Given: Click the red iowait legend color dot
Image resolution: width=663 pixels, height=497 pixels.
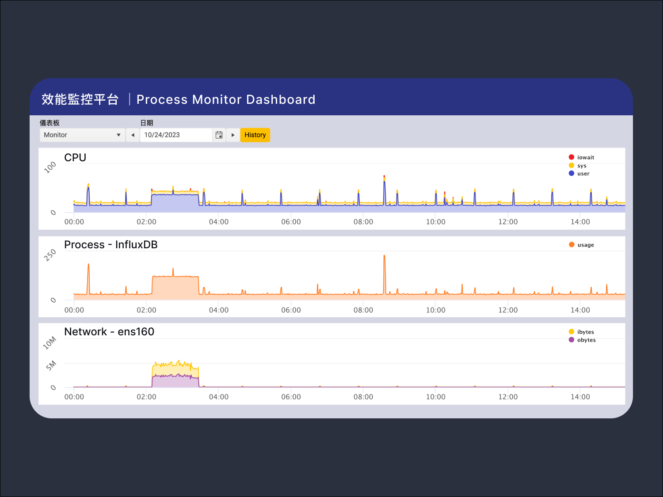Looking at the screenshot, I should [572, 157].
